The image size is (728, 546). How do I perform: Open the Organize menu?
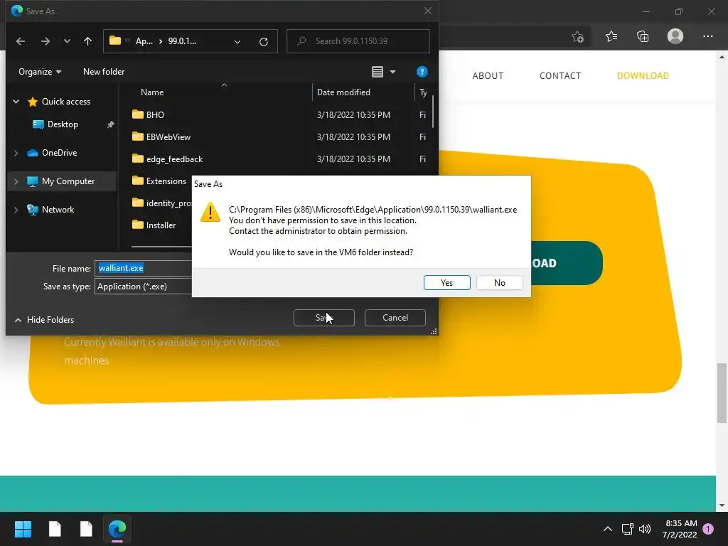click(x=40, y=72)
